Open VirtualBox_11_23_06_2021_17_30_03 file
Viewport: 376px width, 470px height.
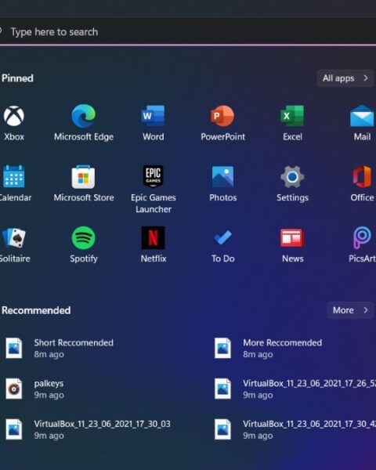coord(90,429)
